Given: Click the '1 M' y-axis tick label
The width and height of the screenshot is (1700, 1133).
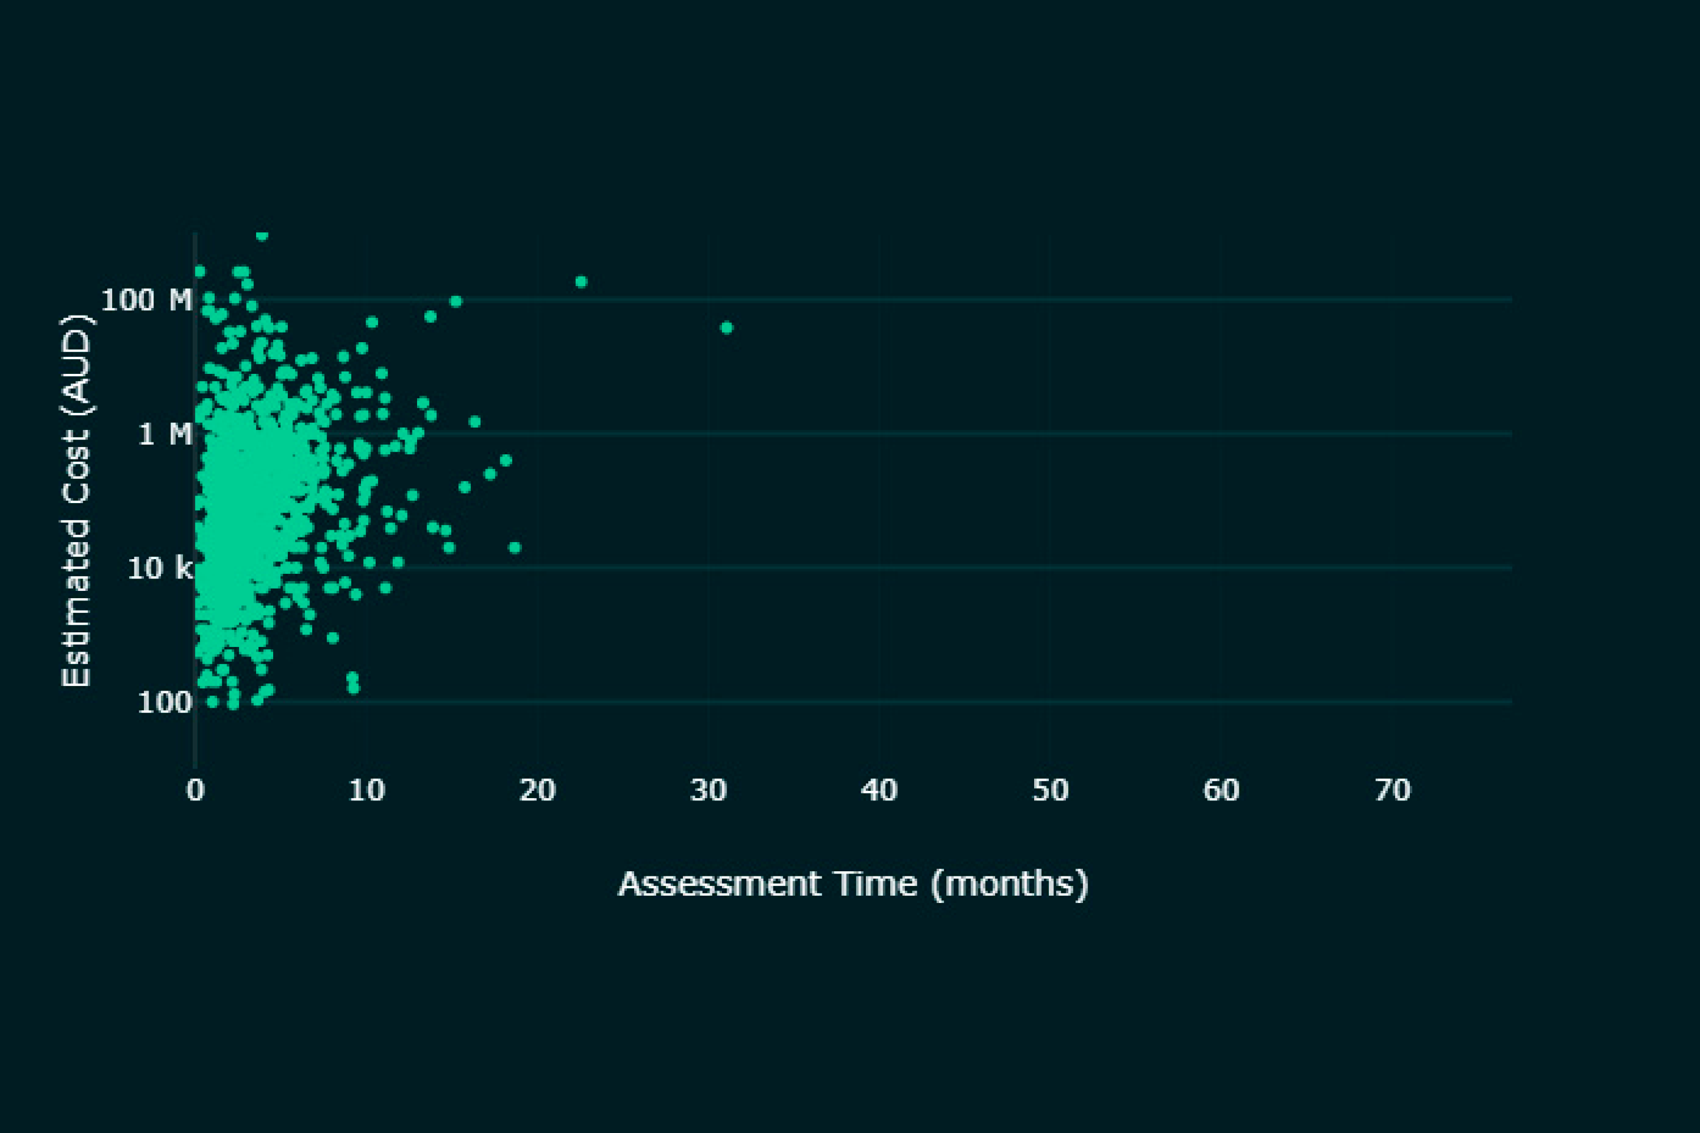Looking at the screenshot, I should click(165, 435).
